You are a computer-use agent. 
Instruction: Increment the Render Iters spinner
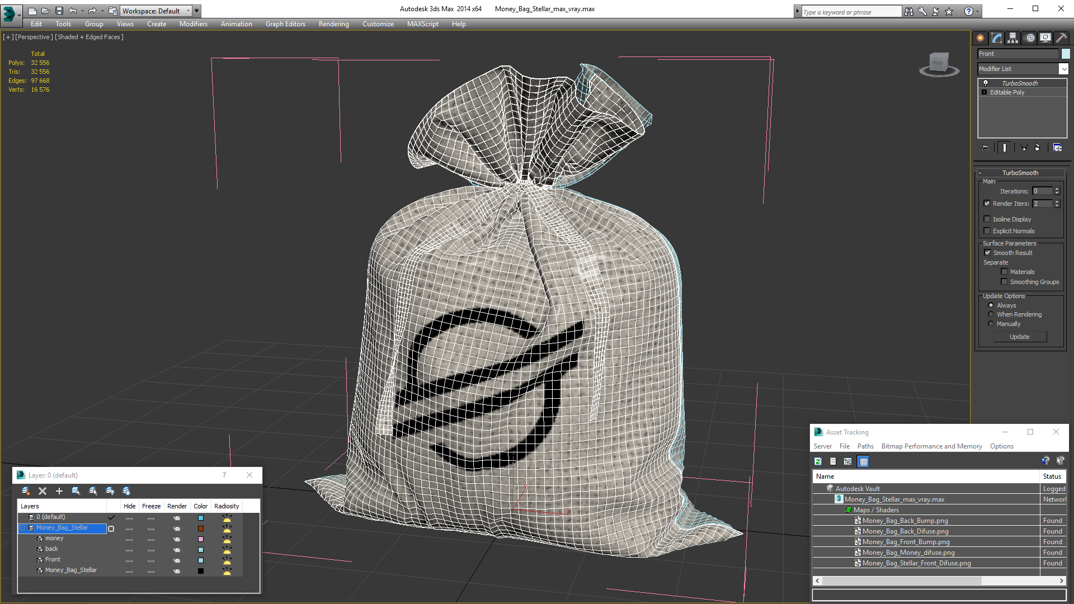pyautogui.click(x=1057, y=201)
